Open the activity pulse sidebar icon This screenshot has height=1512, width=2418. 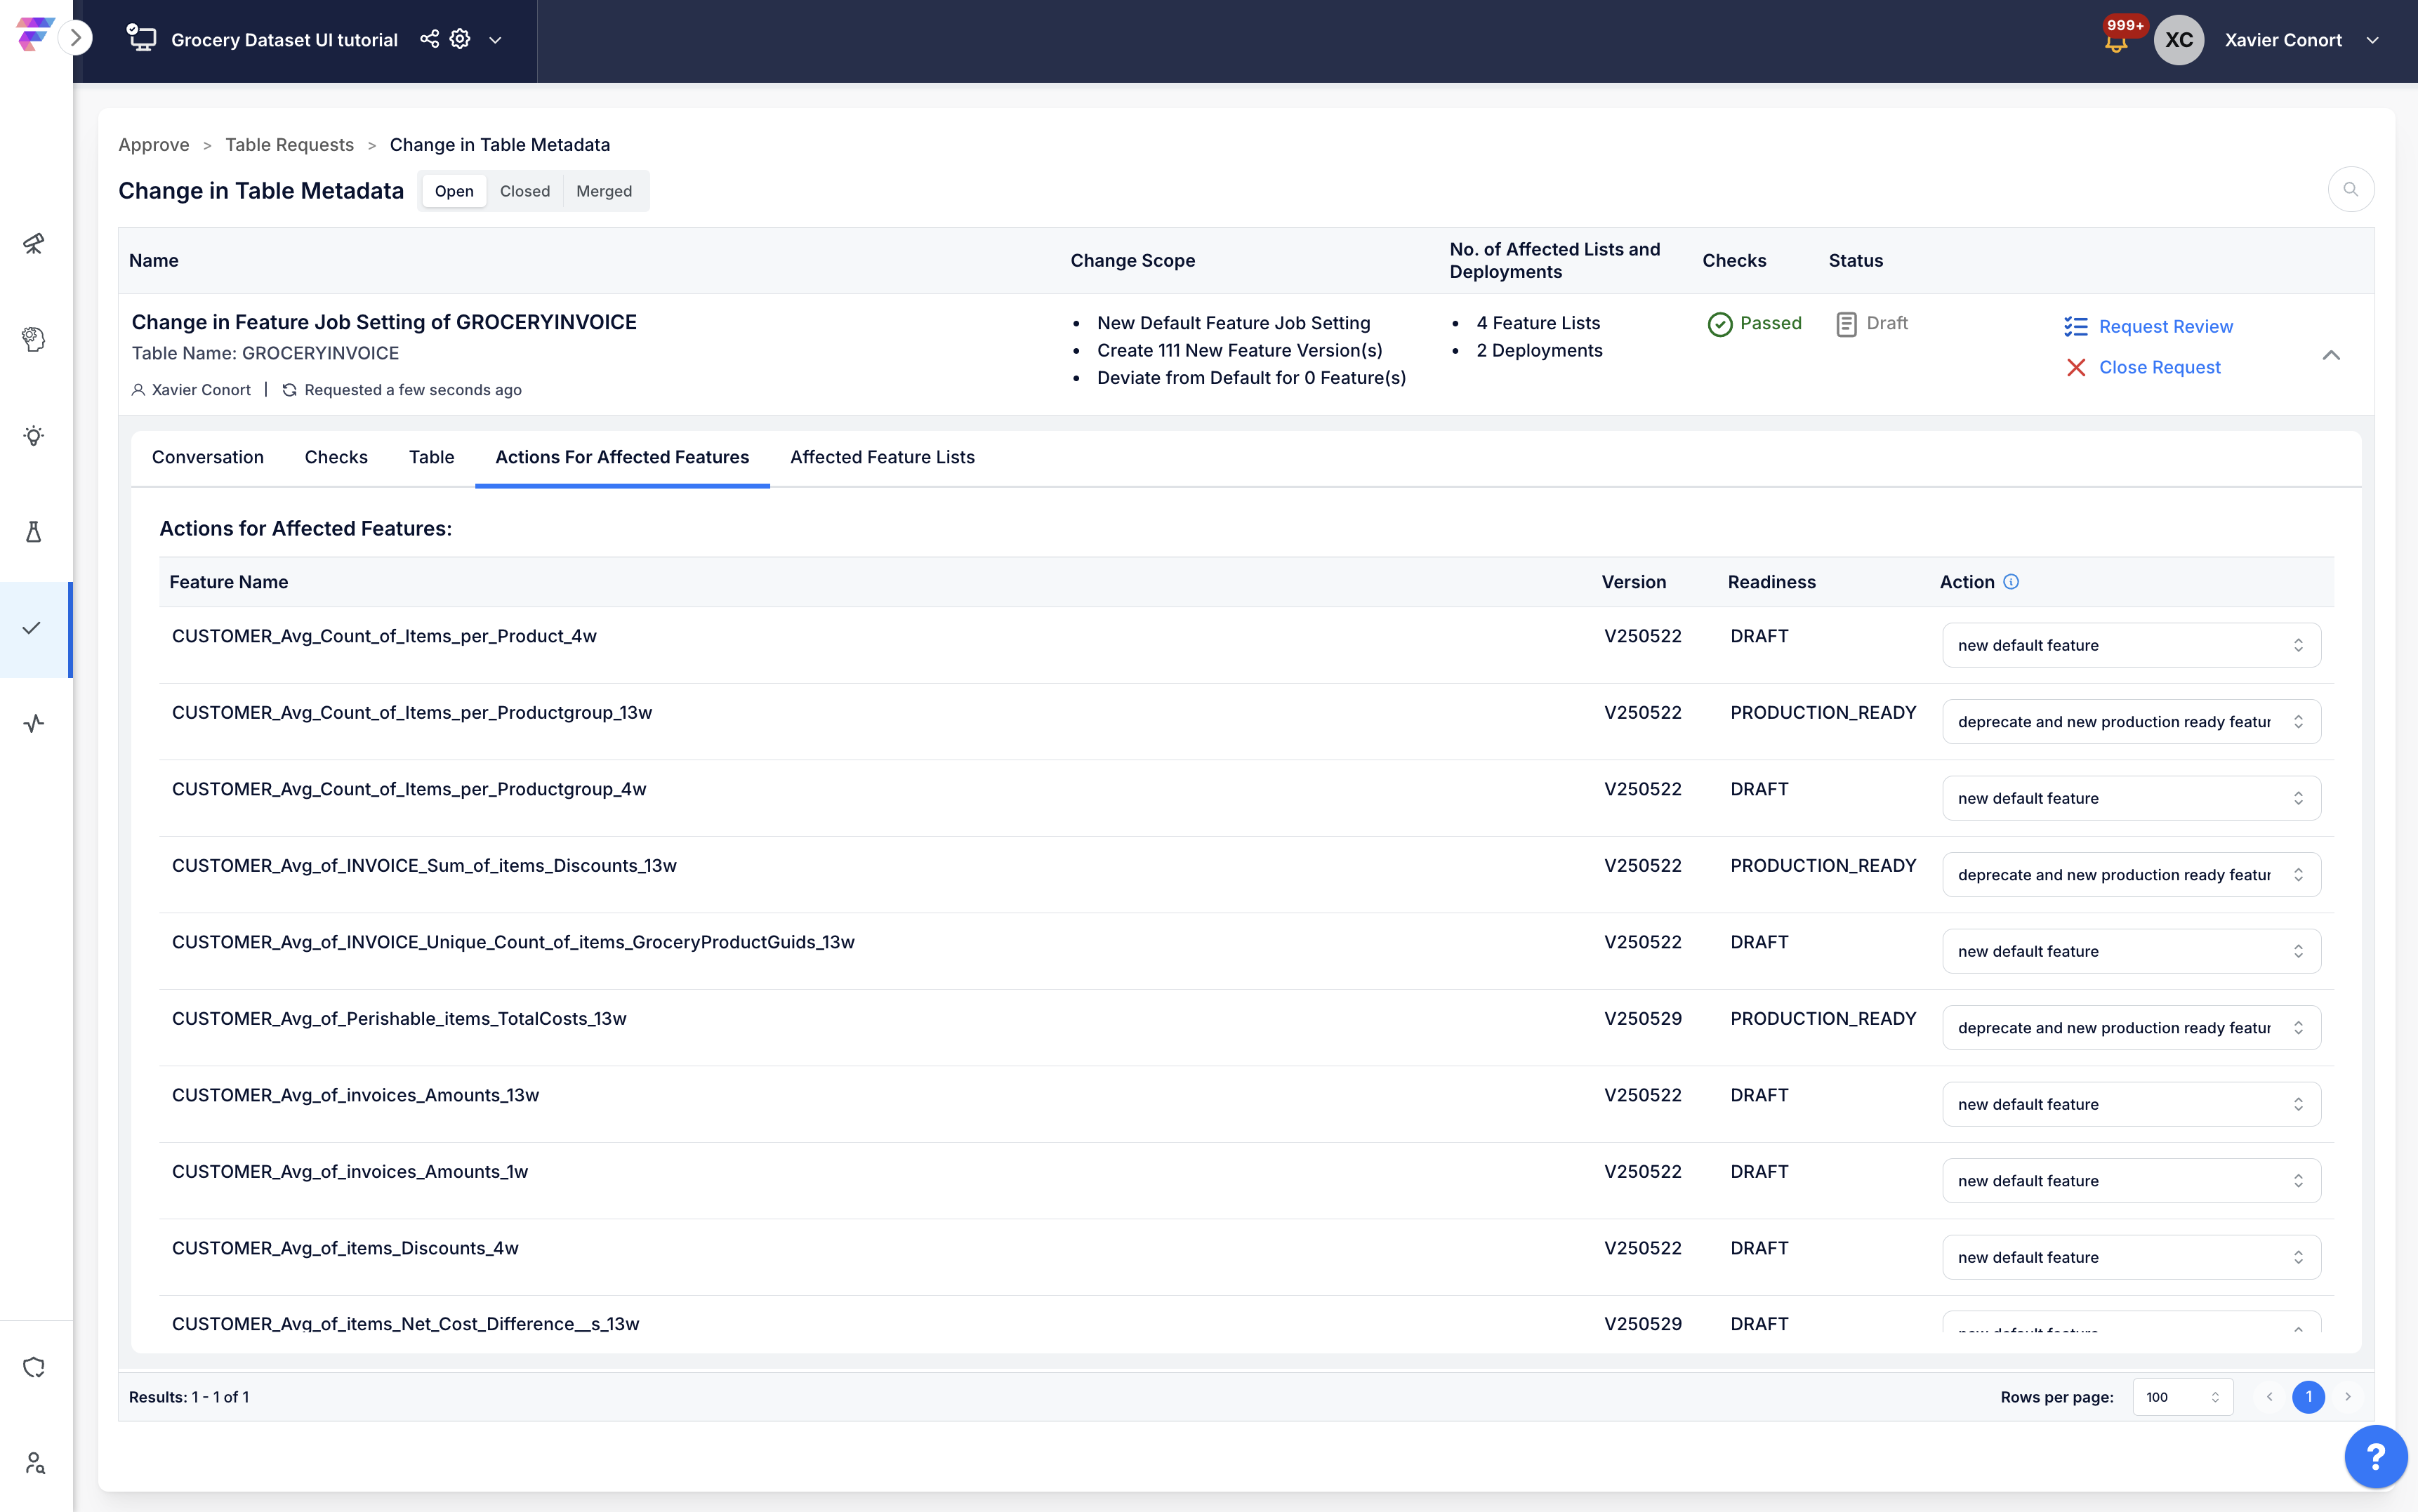coord(34,723)
